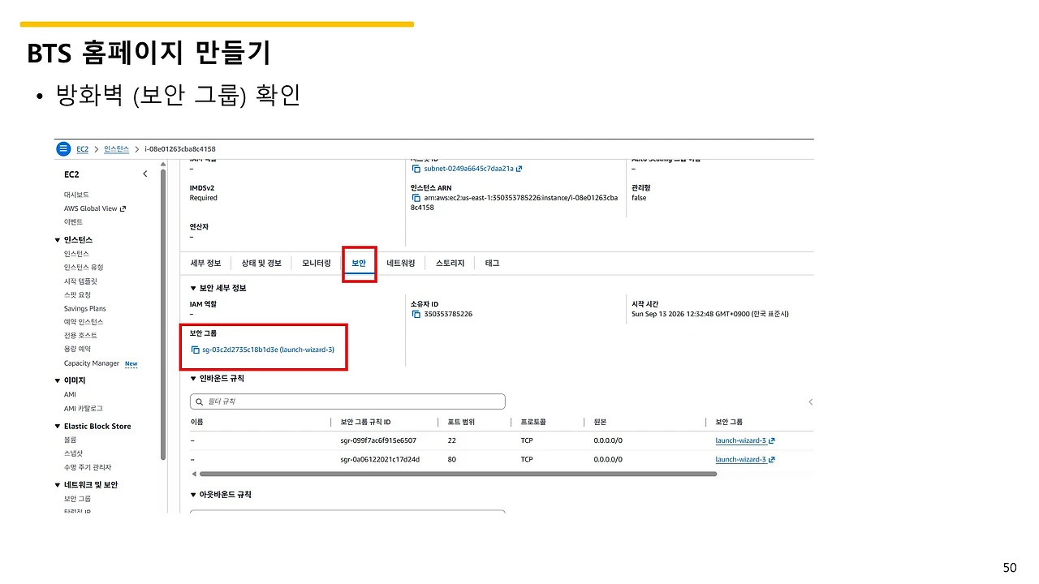
Task: Open the 스토리지 tab
Action: [450, 264]
